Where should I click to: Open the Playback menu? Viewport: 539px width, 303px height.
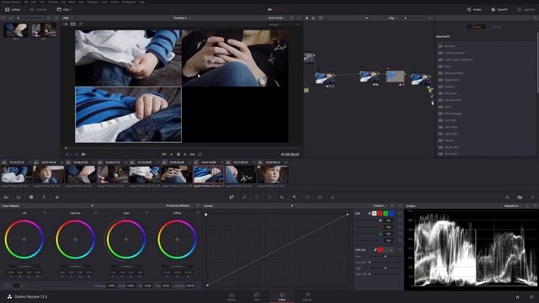(92, 2)
